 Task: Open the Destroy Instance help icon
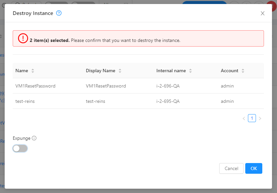[x=59, y=13]
